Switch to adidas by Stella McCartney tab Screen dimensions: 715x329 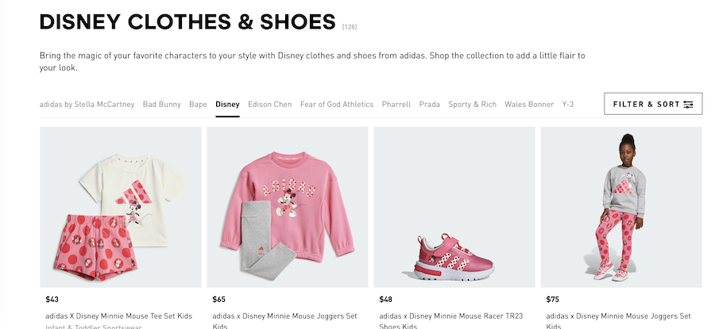[x=87, y=104]
